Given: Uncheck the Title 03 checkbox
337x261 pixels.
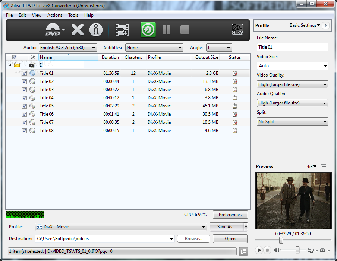Looking at the screenshot, I should pyautogui.click(x=24, y=90).
